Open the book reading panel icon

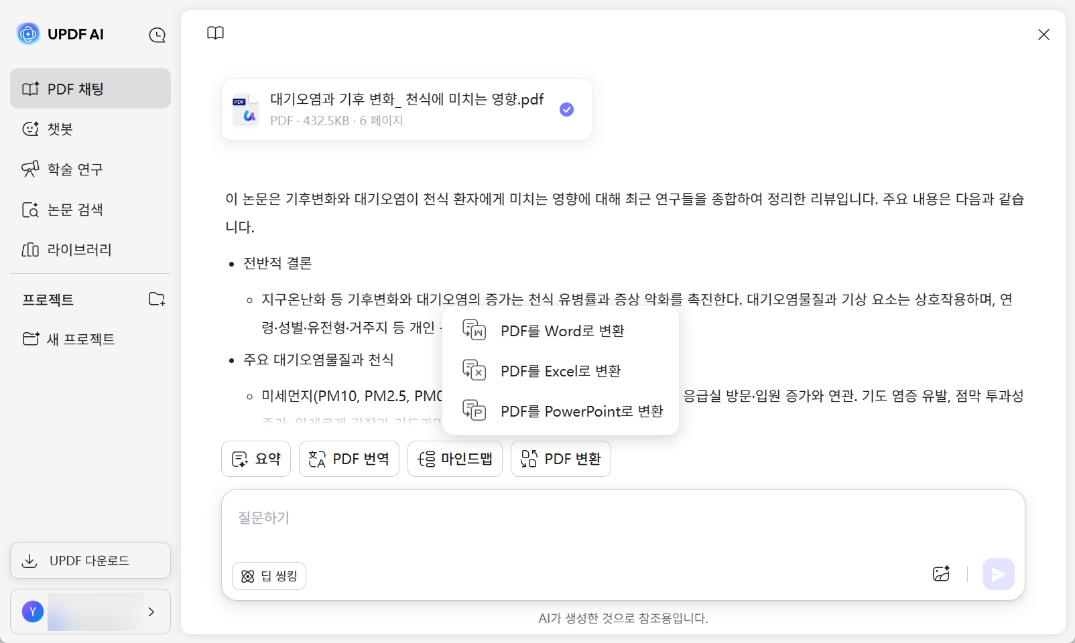(216, 33)
